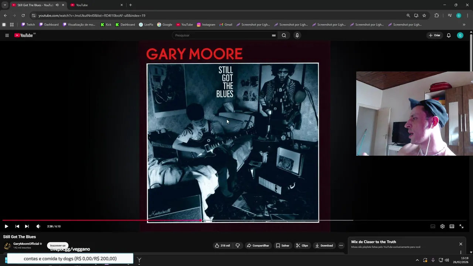
Task: Toggle subtitles on the player
Action: point(433,226)
